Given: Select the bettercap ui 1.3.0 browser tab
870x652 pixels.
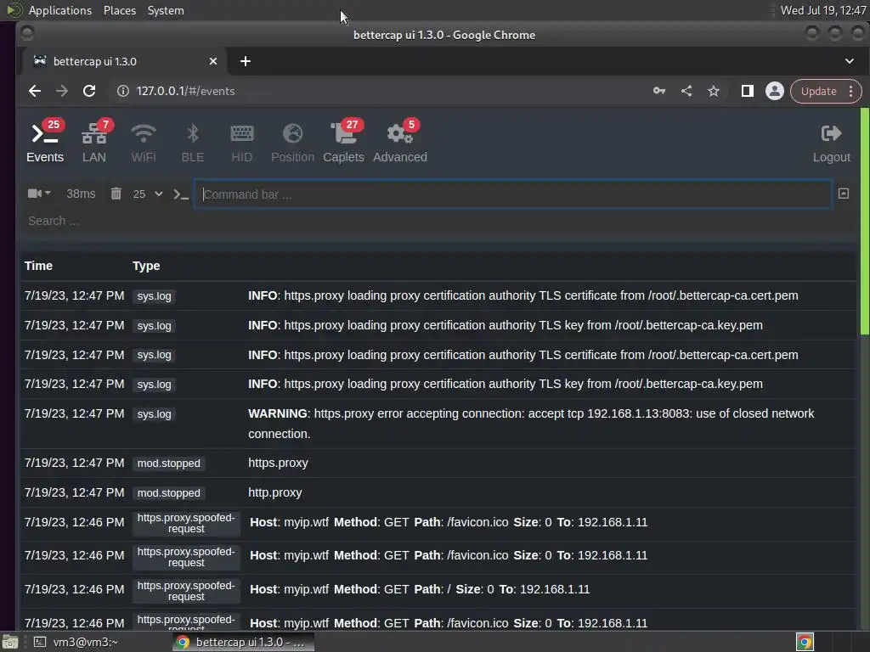Looking at the screenshot, I should pos(125,61).
